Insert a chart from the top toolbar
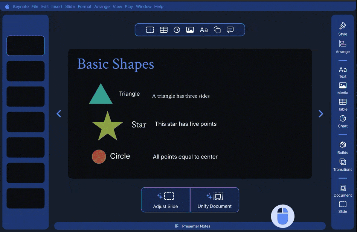Image resolution: width=357 pixels, height=232 pixels. pos(177,30)
